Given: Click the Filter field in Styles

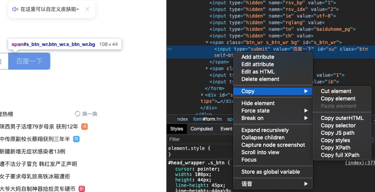Looking at the screenshot, I should [x=201, y=139].
